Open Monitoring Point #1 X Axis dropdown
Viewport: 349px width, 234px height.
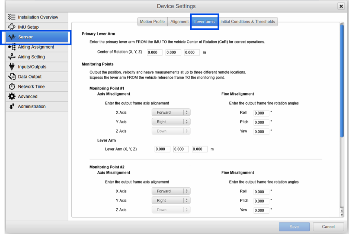tap(171, 112)
